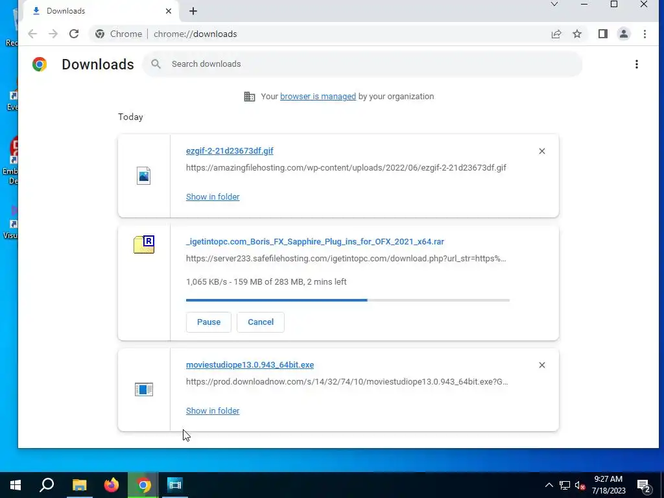
Task: Open the video editor taskbar app
Action: click(x=174, y=485)
